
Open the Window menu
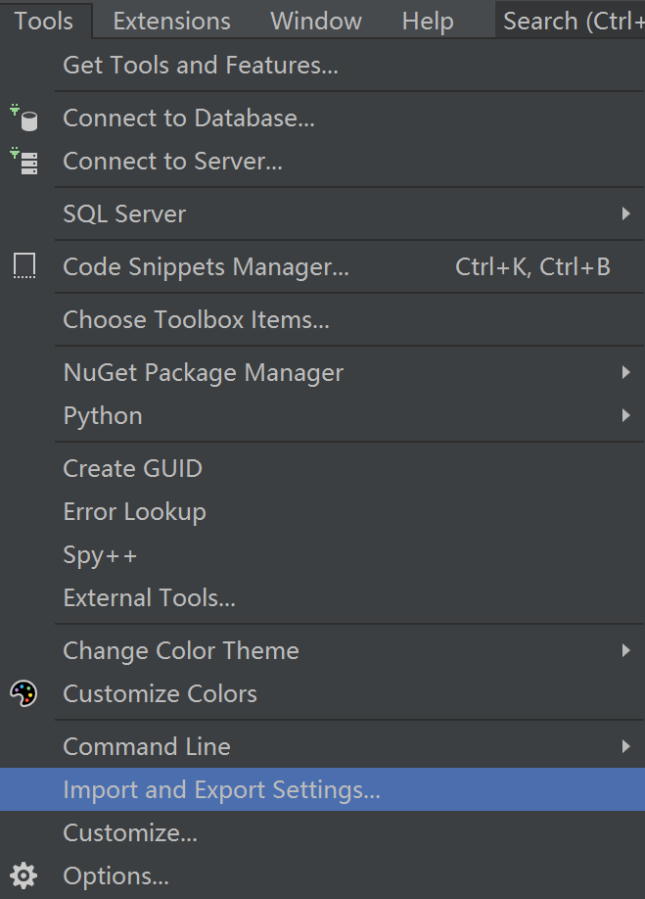point(316,22)
